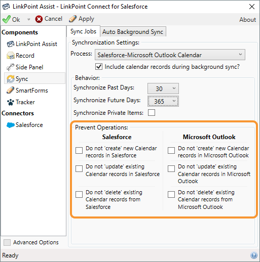Select the Tracker paw icon
Image resolution: width=260 pixels, height=262 pixels.
11,102
